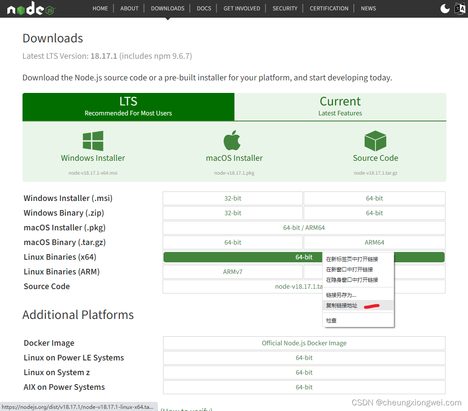
Task: Open the Official Node.js Docker Image link
Action: click(304, 343)
